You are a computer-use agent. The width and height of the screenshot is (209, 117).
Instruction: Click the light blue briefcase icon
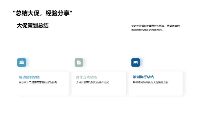(x=21, y=63)
